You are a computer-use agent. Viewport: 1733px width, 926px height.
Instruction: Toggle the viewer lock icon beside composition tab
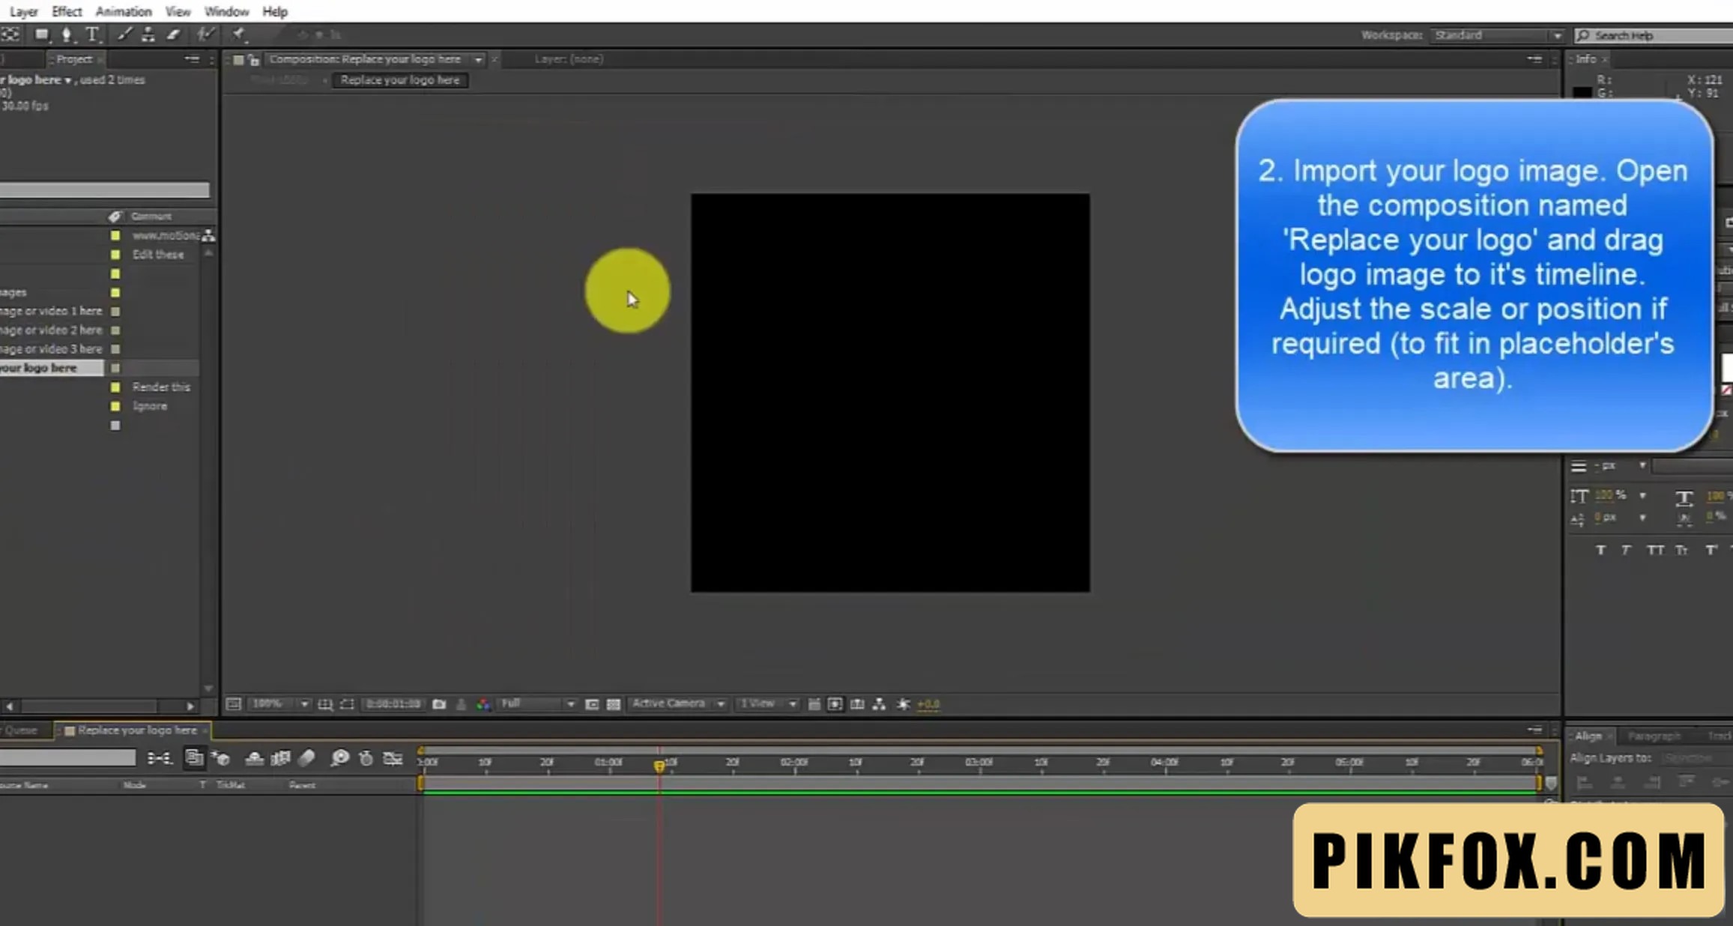[x=253, y=60]
